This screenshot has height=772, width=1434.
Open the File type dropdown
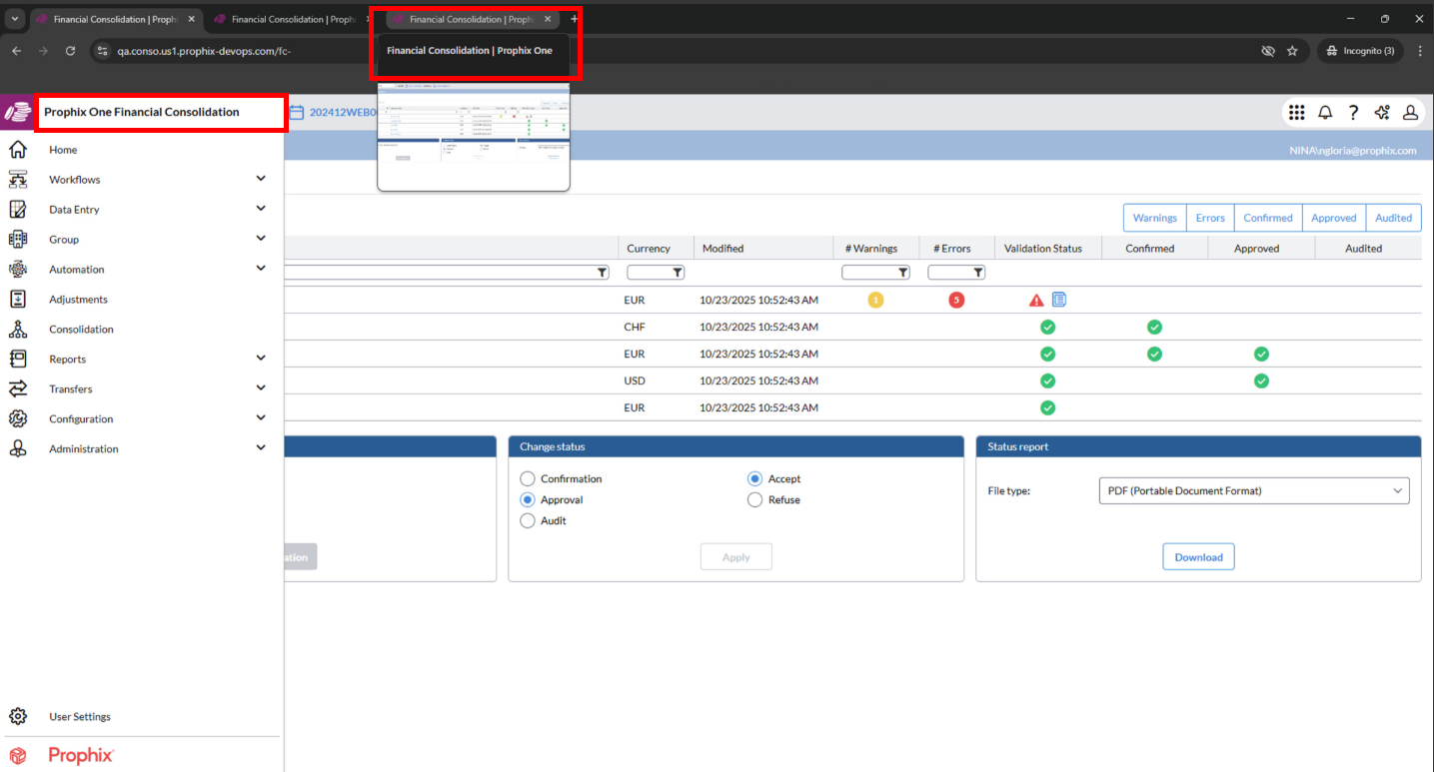point(1253,490)
